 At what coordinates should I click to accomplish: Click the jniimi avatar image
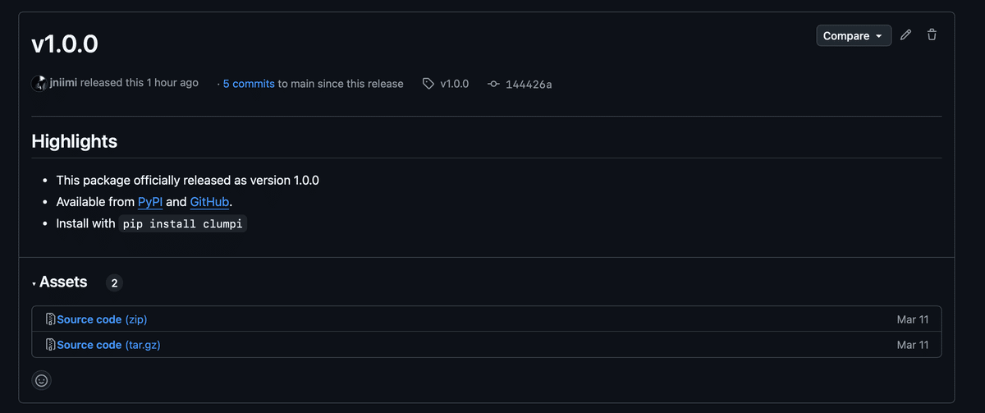coord(39,83)
